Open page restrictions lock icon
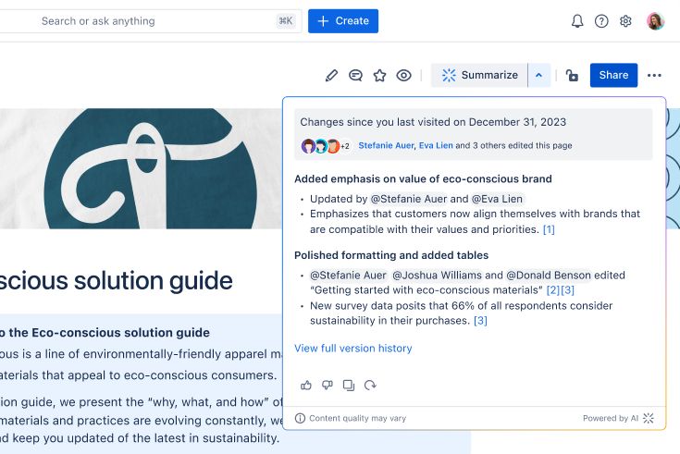 pyautogui.click(x=572, y=76)
